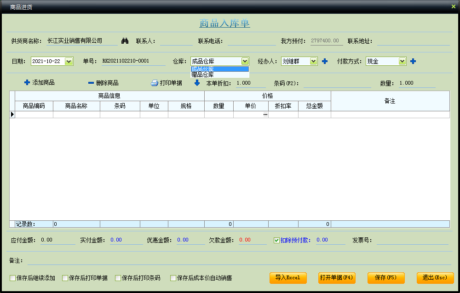Image resolution: width=460 pixels, height=293 pixels.
Task: Click the bottom 备注 input field
Action: (x=239, y=261)
